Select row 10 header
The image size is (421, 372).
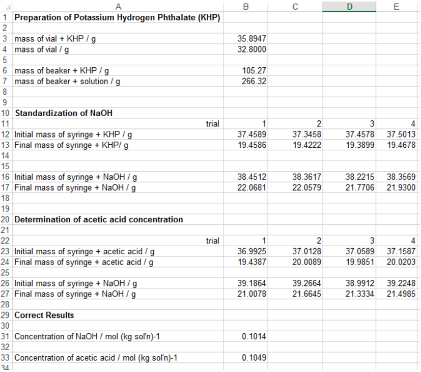[6, 113]
